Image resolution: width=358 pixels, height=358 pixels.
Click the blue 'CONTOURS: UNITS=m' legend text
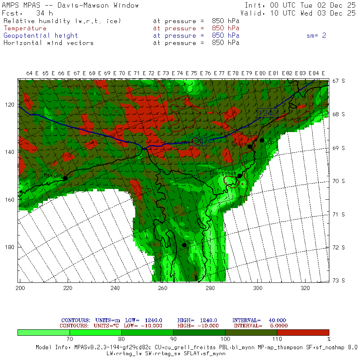[x=91, y=321]
